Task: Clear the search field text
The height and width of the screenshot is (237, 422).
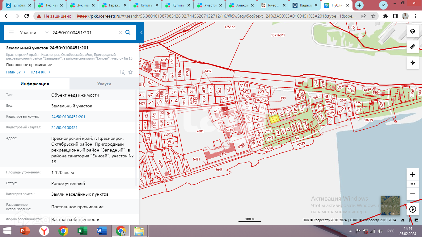Action: pos(120,32)
